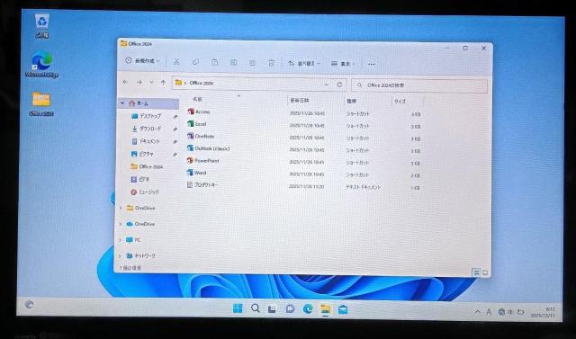This screenshot has height=339, width=576.
Task: Open Microsoft Edge desktop shortcut
Action: [x=41, y=64]
